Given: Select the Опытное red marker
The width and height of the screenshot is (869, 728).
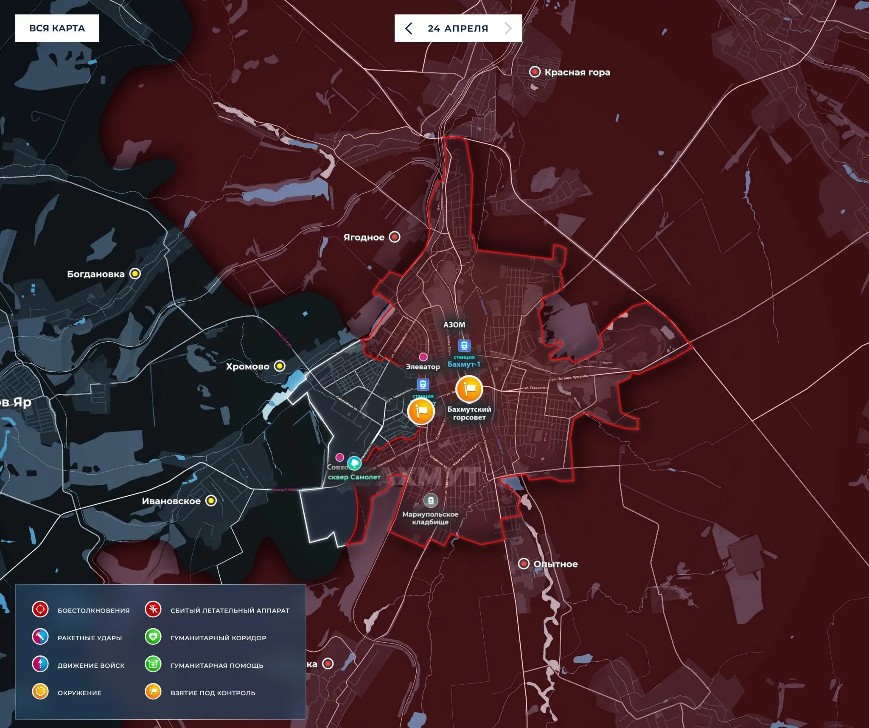Looking at the screenshot, I should coord(524,564).
